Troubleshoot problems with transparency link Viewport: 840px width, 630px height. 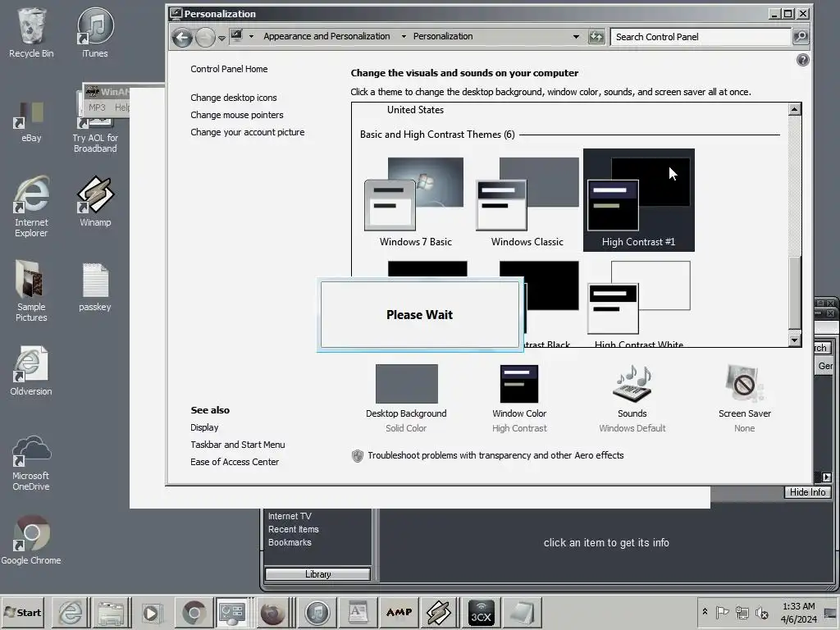point(495,455)
